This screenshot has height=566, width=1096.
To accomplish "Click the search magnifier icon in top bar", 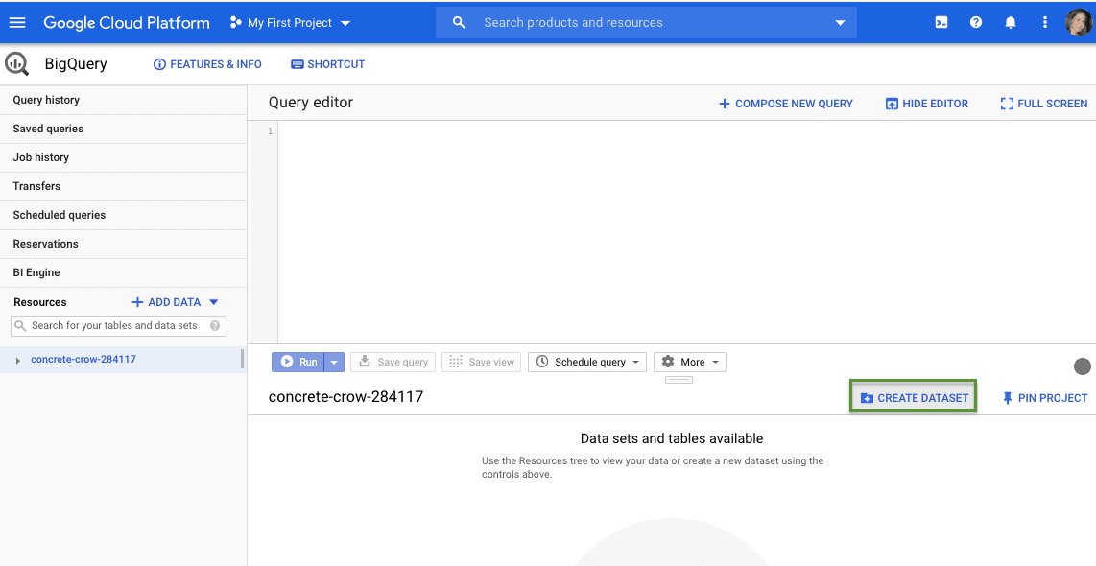I will click(459, 22).
